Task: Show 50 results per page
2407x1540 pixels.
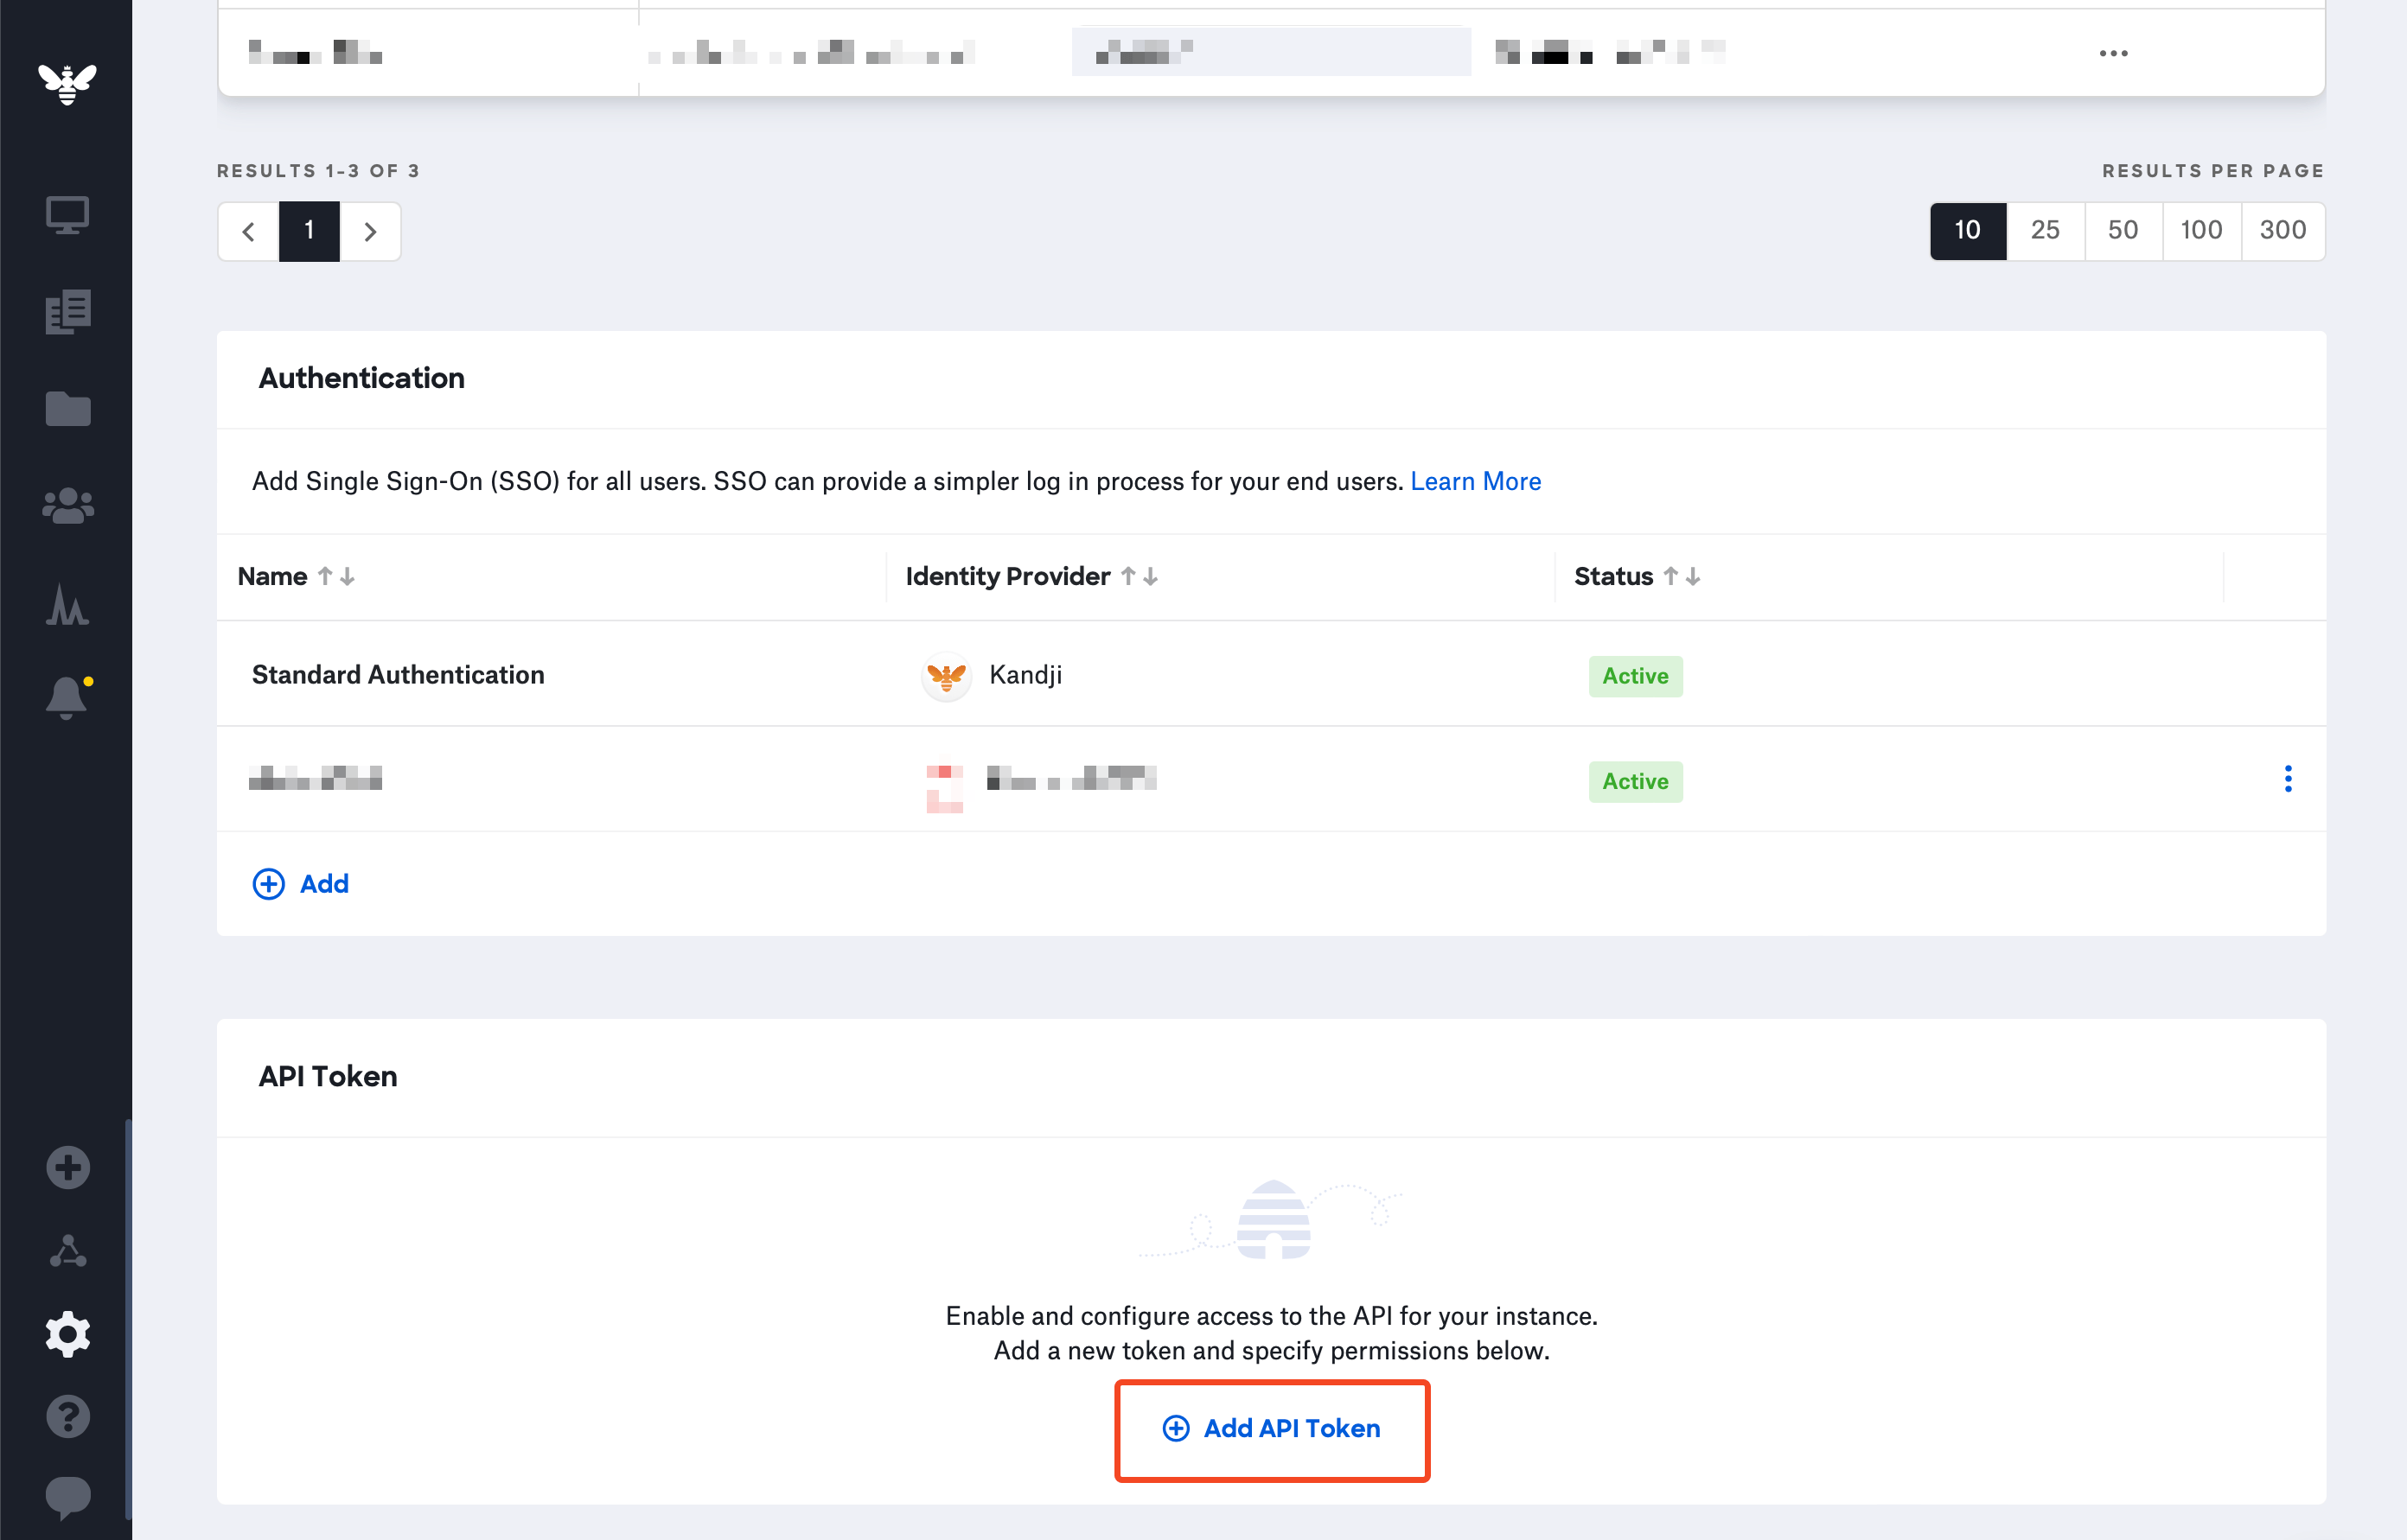Action: click(x=2124, y=231)
